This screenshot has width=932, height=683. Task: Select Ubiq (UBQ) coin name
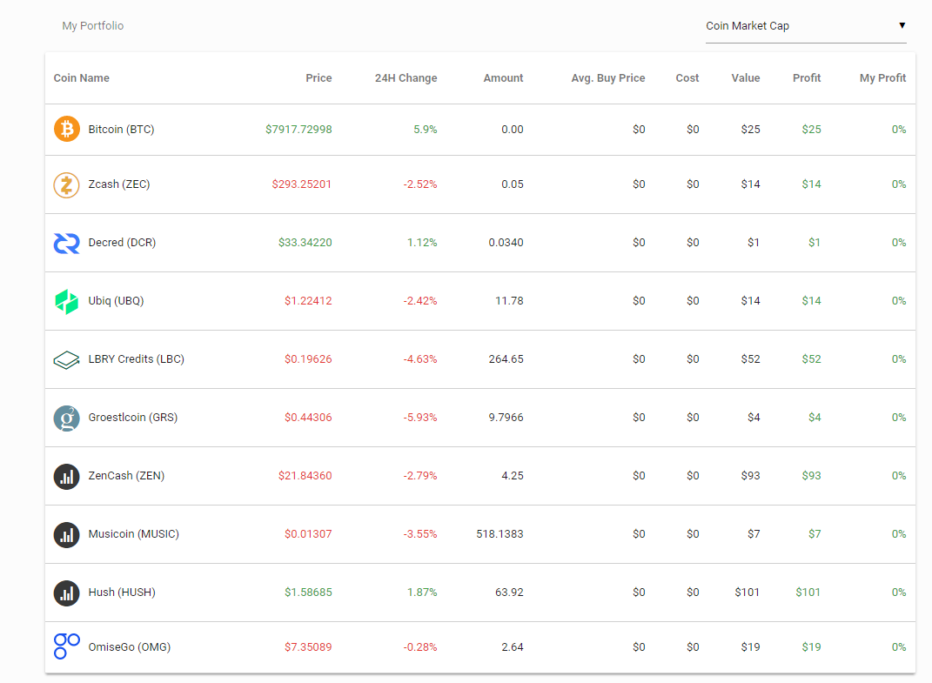(x=116, y=301)
